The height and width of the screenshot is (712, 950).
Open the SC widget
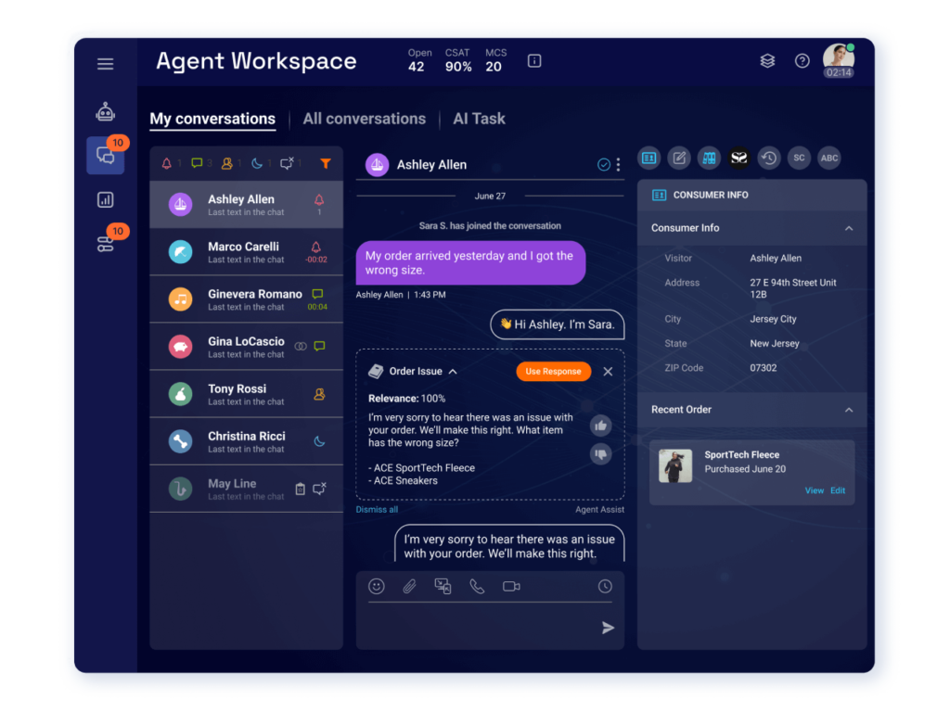(x=799, y=158)
